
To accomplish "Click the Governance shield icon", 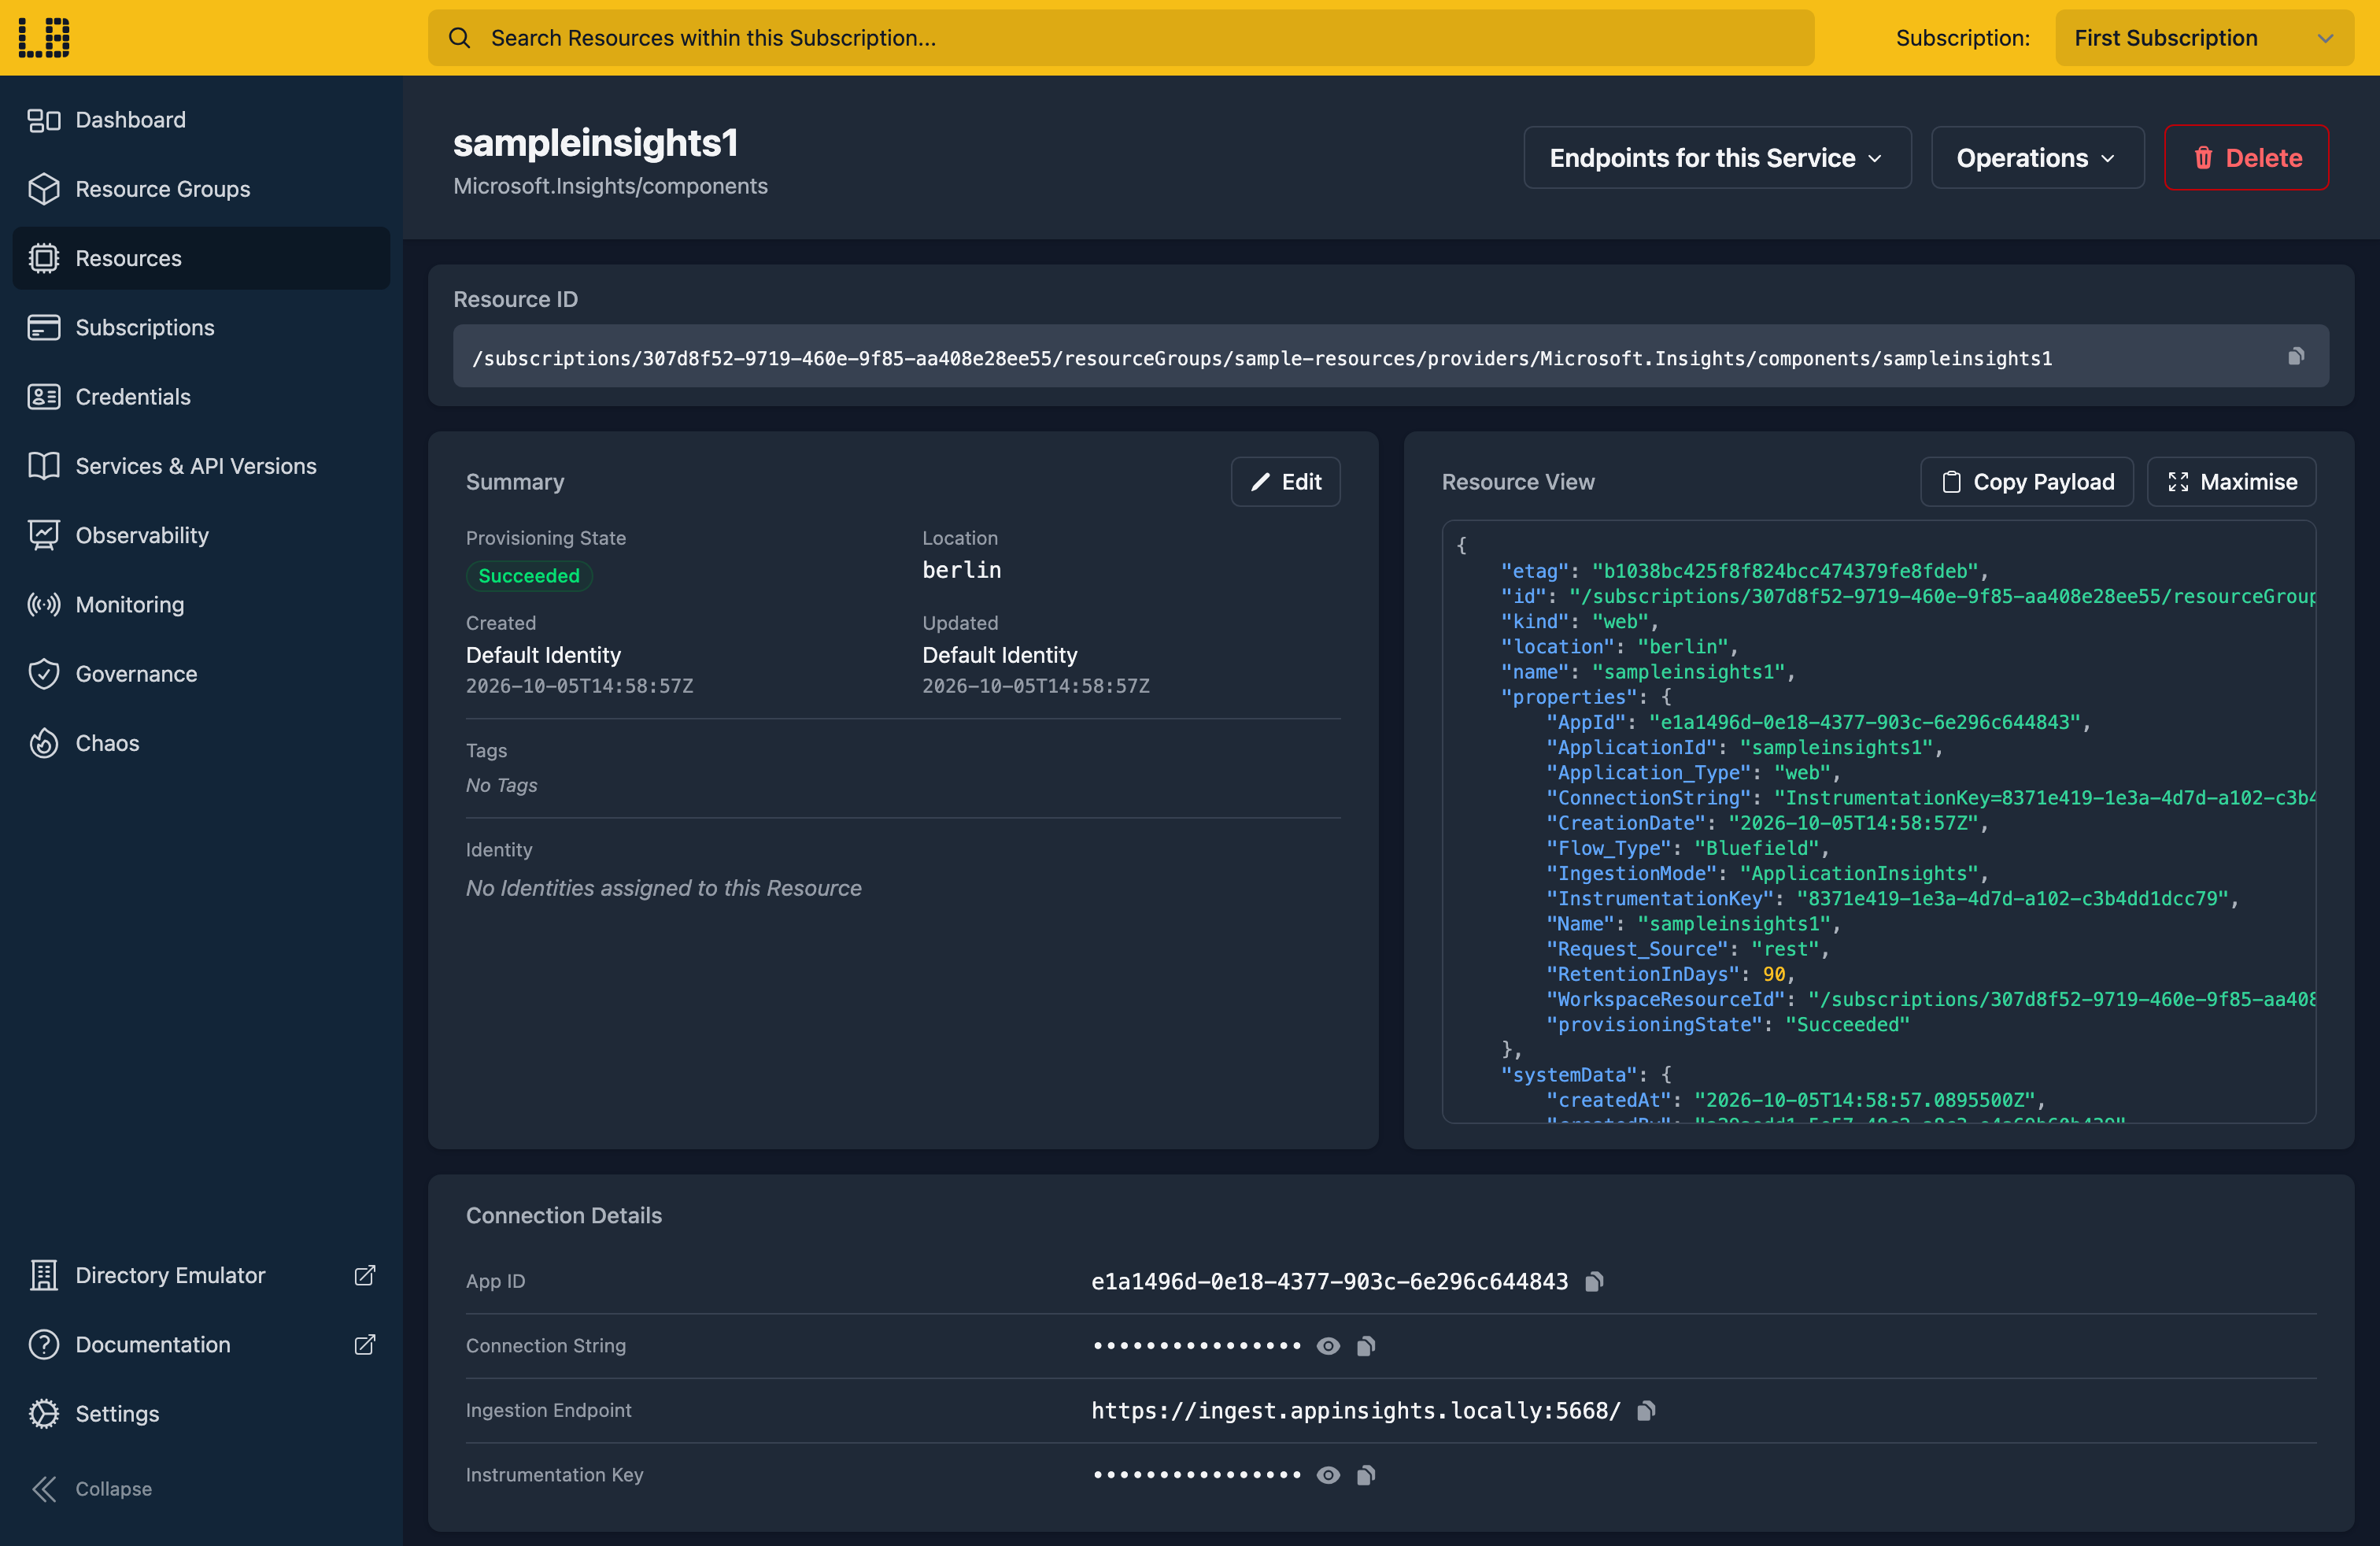I will (x=44, y=674).
